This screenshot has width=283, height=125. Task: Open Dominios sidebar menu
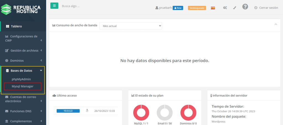click(17, 61)
